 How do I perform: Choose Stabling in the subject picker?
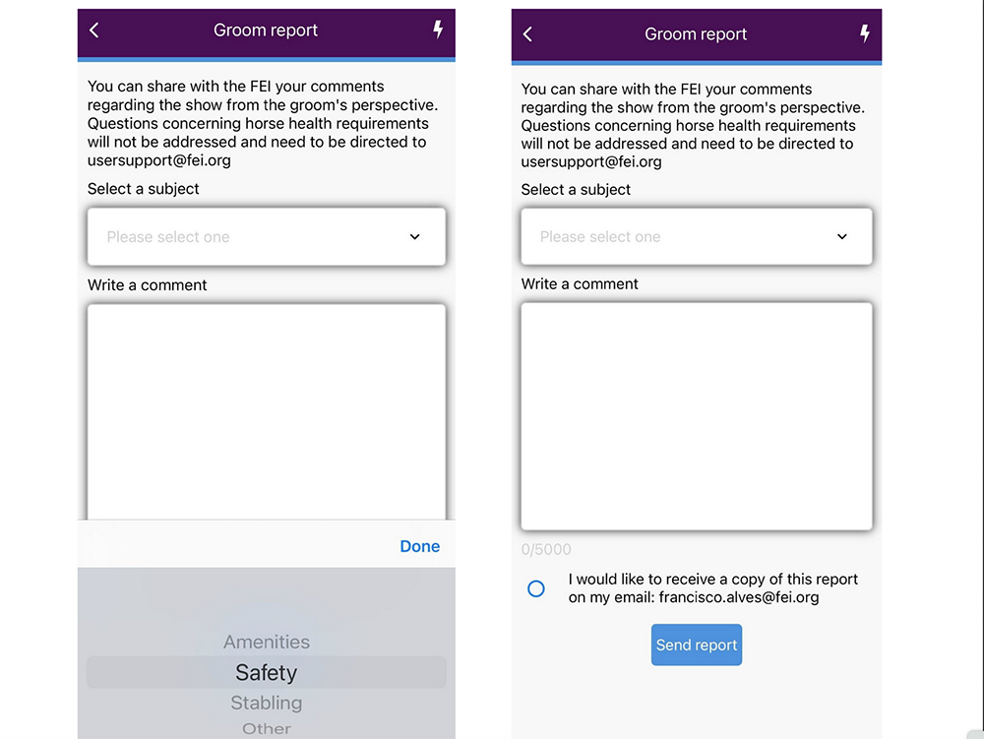tap(266, 703)
